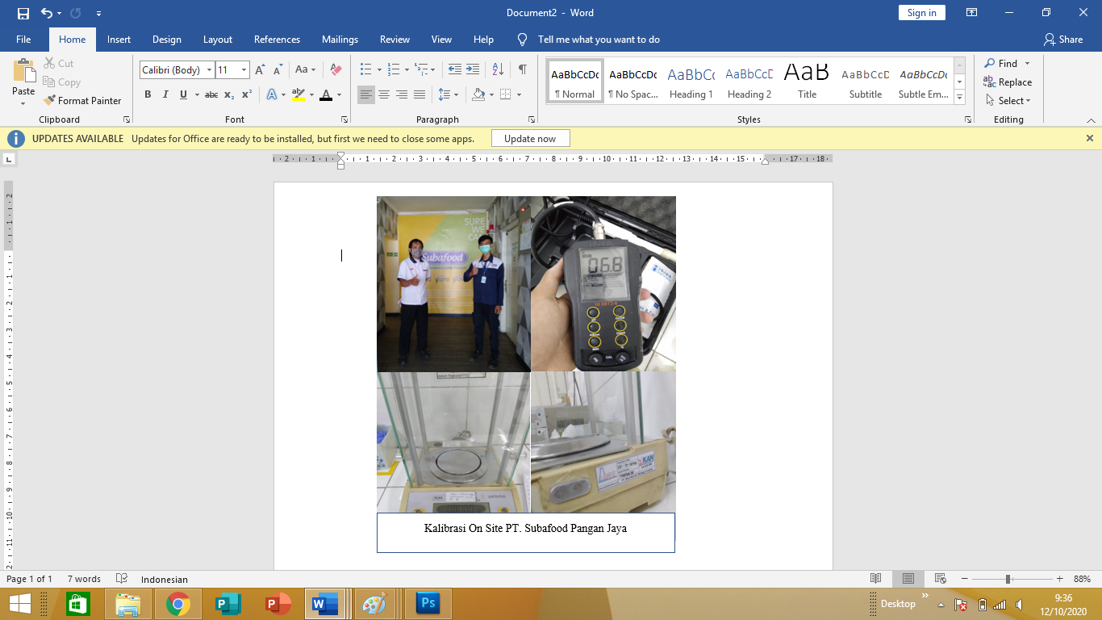Select the photo collage image in document
The height and width of the screenshot is (620, 1102).
526,354
